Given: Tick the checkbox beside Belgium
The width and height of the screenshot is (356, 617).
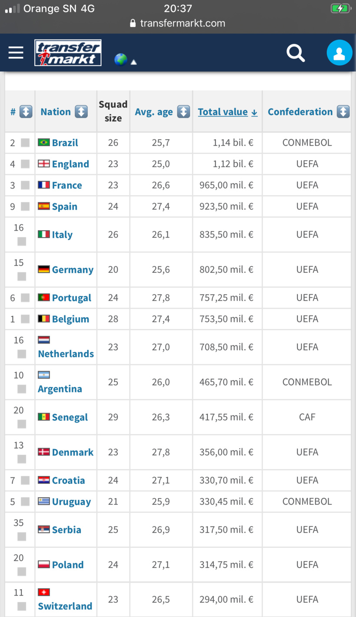Looking at the screenshot, I should (26, 319).
